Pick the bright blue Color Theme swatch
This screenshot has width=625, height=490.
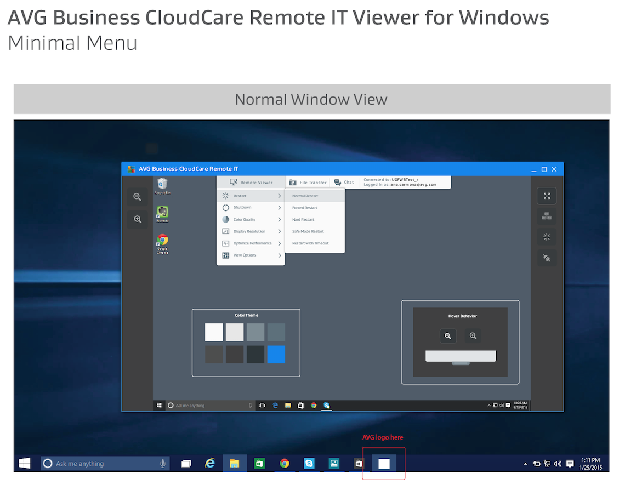tap(276, 355)
